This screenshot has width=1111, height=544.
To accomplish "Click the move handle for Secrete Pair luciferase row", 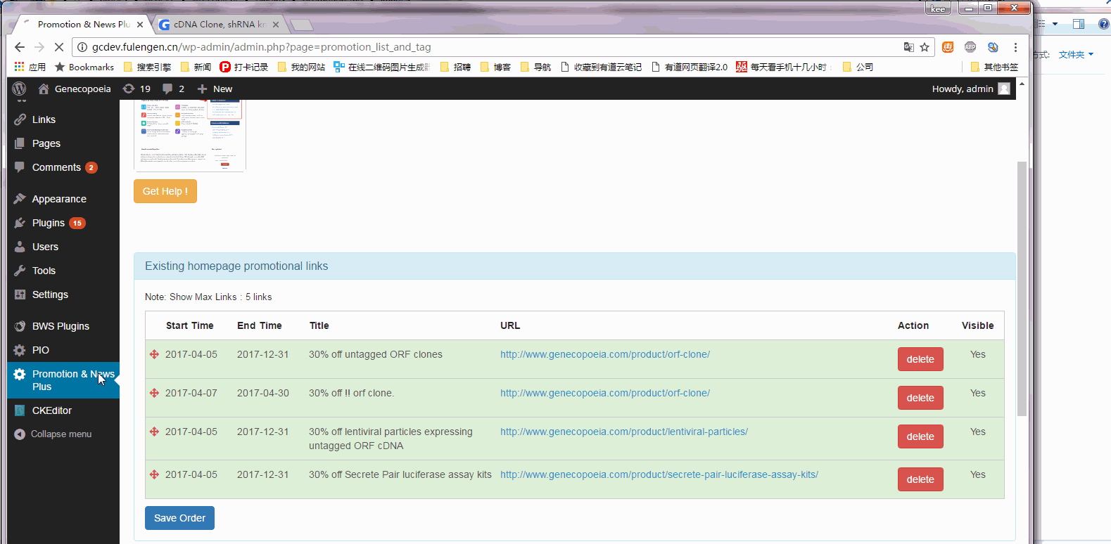I will tap(154, 474).
